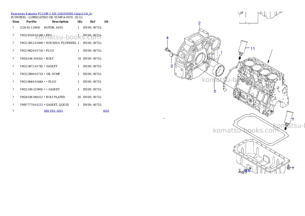
Task: Select part number YM26106-100352
Action: point(31,59)
